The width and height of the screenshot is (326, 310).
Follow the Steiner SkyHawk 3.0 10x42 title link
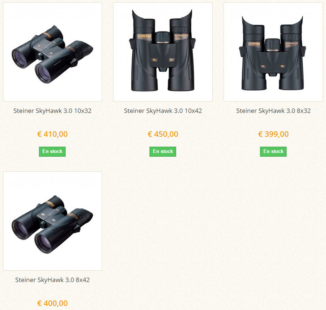click(x=163, y=111)
